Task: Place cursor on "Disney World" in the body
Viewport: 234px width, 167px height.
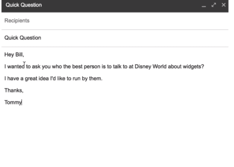Action: pos(150,67)
